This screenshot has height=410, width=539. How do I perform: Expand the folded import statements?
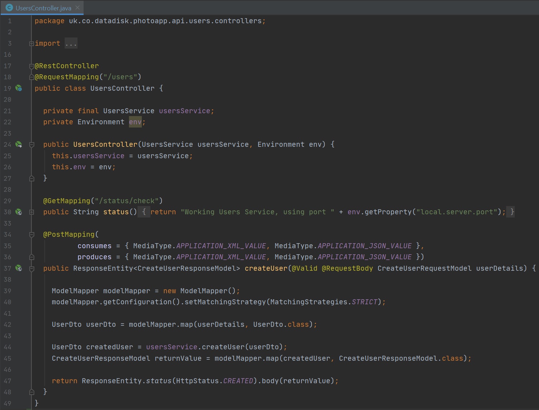(31, 44)
